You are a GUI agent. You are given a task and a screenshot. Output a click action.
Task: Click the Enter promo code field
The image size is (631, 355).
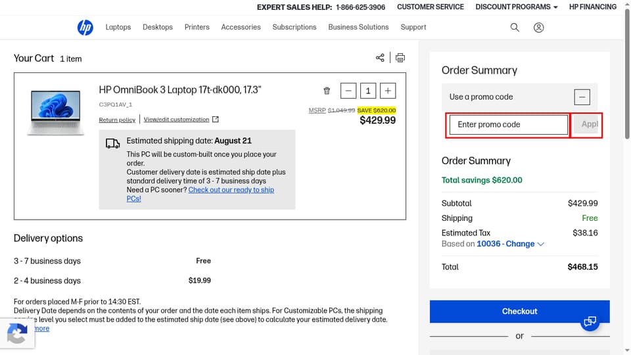(508, 125)
